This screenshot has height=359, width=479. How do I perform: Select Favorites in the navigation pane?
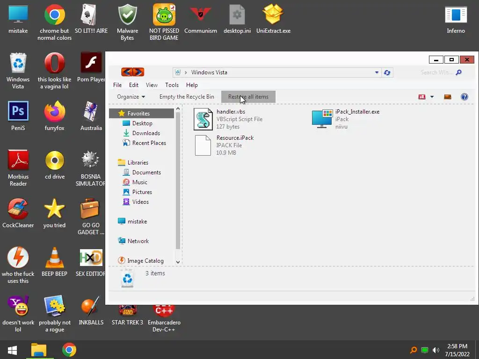pos(141,113)
